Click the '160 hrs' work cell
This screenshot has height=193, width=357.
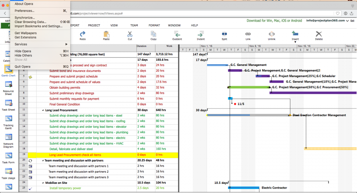tap(167, 149)
